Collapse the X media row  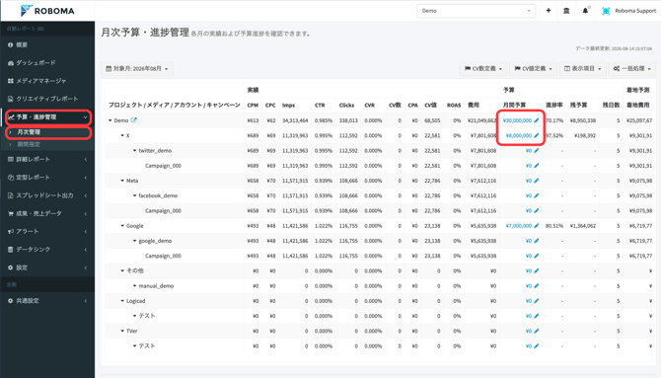point(122,136)
